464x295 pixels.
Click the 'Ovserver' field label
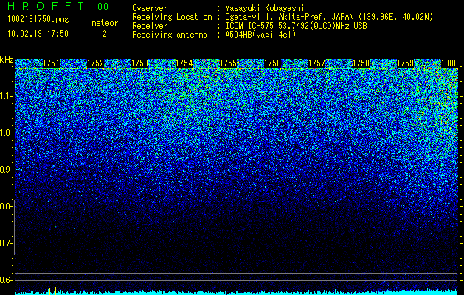click(x=150, y=8)
